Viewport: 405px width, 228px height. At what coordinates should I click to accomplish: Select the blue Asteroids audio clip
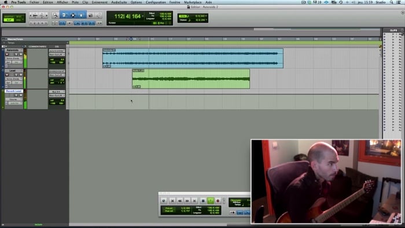tap(193, 58)
